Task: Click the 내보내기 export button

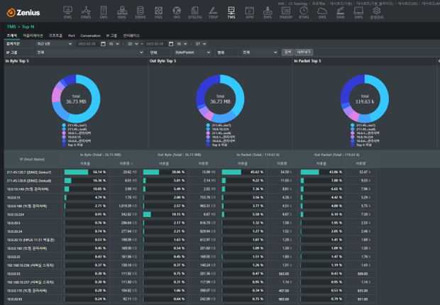Action: pos(303,52)
